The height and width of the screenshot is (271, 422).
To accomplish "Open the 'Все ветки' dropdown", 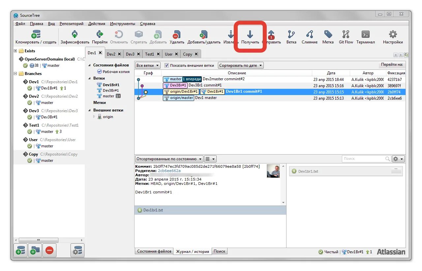I will pyautogui.click(x=148, y=65).
